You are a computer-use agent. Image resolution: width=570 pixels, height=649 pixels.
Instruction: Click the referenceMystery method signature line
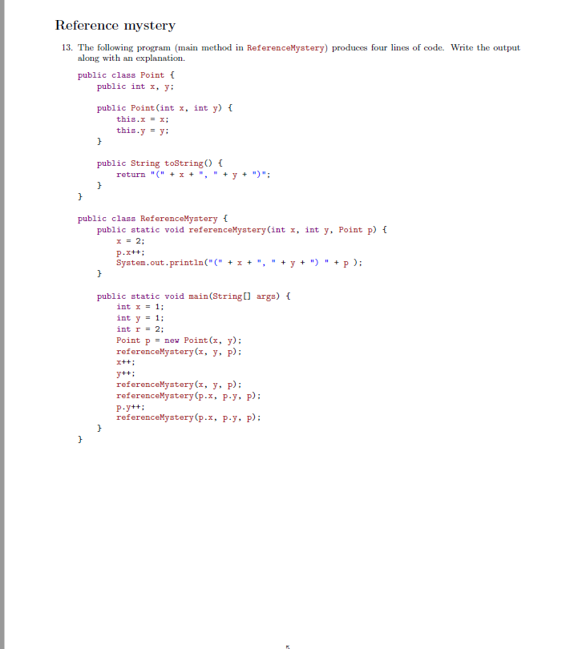(x=242, y=230)
